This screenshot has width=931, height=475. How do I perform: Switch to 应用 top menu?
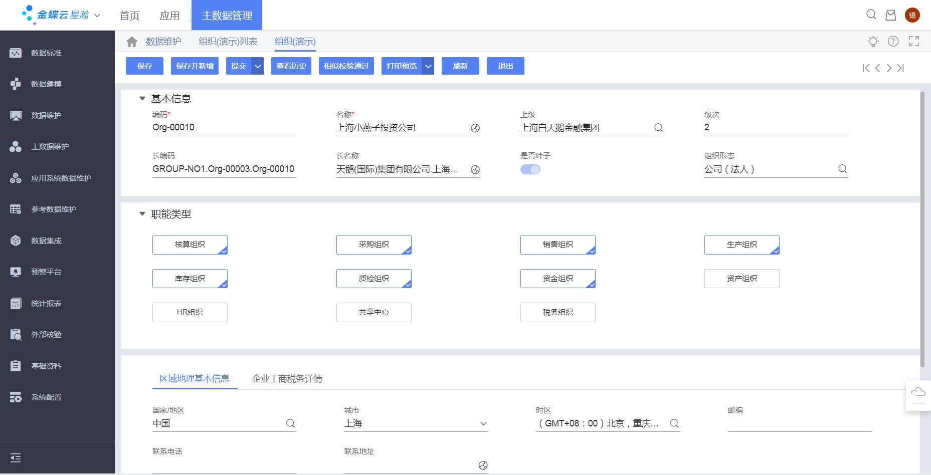click(x=169, y=16)
